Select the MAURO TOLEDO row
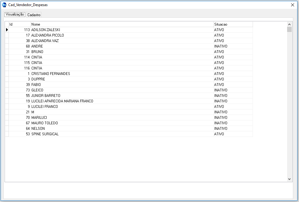The width and height of the screenshot is (299, 202). click(44, 123)
